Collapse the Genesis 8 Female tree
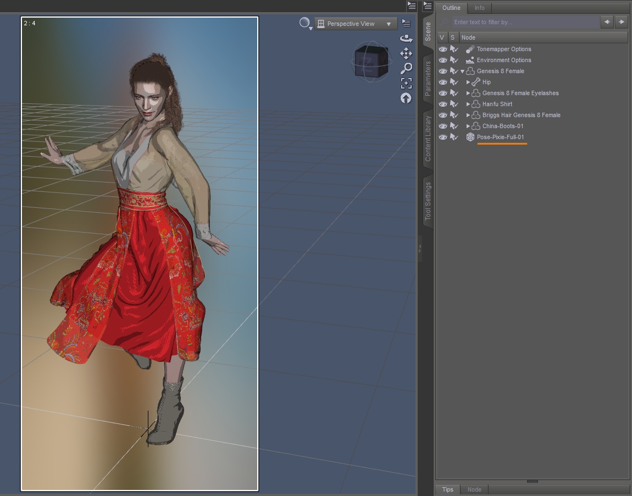Viewport: 632px width, 496px height. pyautogui.click(x=463, y=71)
